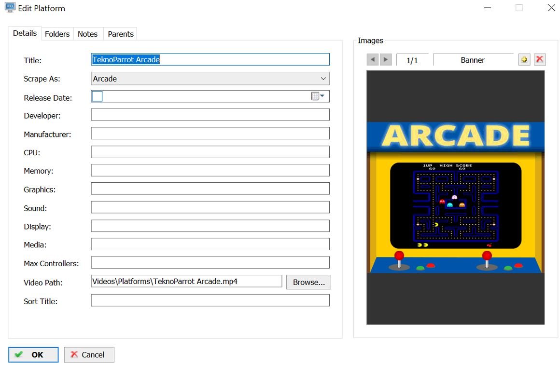Screen dimensions: 560x365
Task: Confirm changes with the OK button
Action: (x=33, y=355)
